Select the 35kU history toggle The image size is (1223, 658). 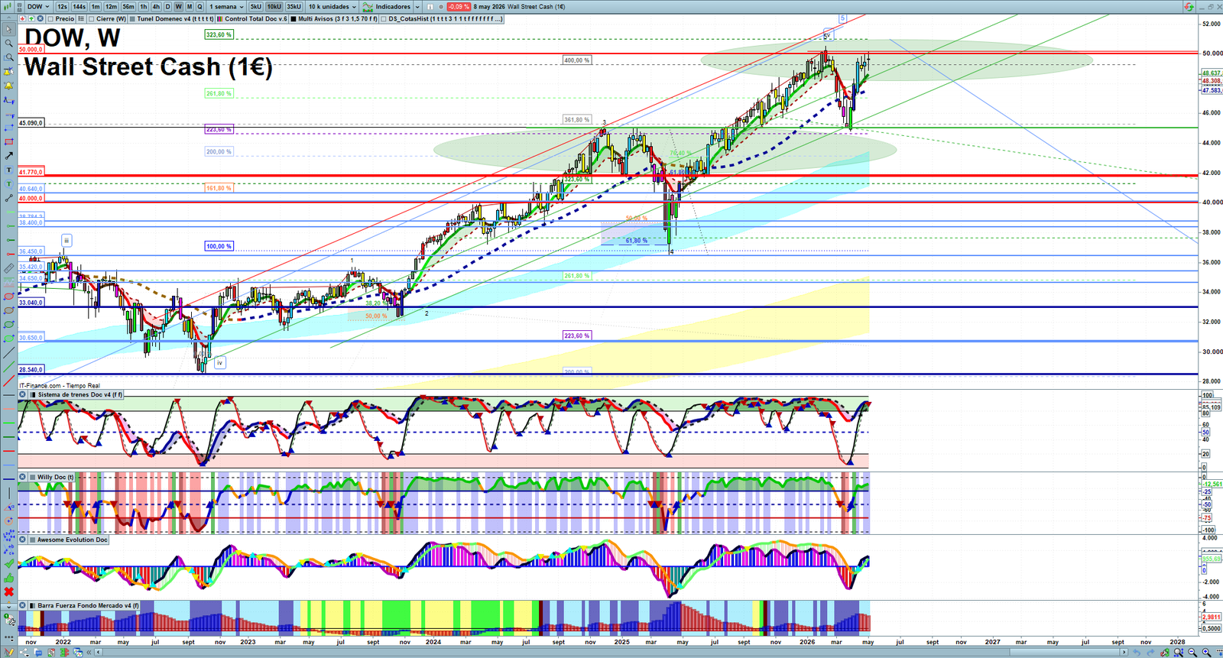click(294, 7)
